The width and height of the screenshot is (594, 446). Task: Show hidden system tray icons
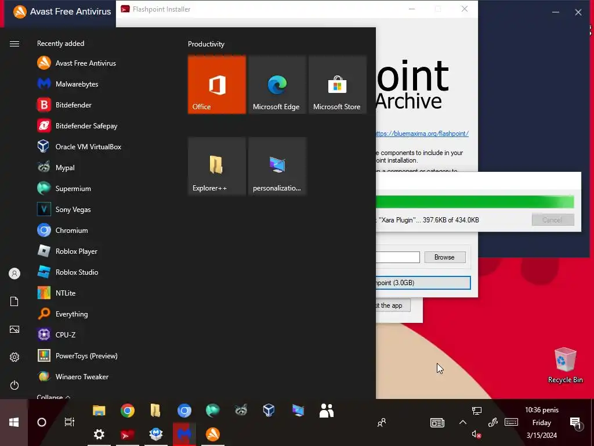(x=462, y=422)
